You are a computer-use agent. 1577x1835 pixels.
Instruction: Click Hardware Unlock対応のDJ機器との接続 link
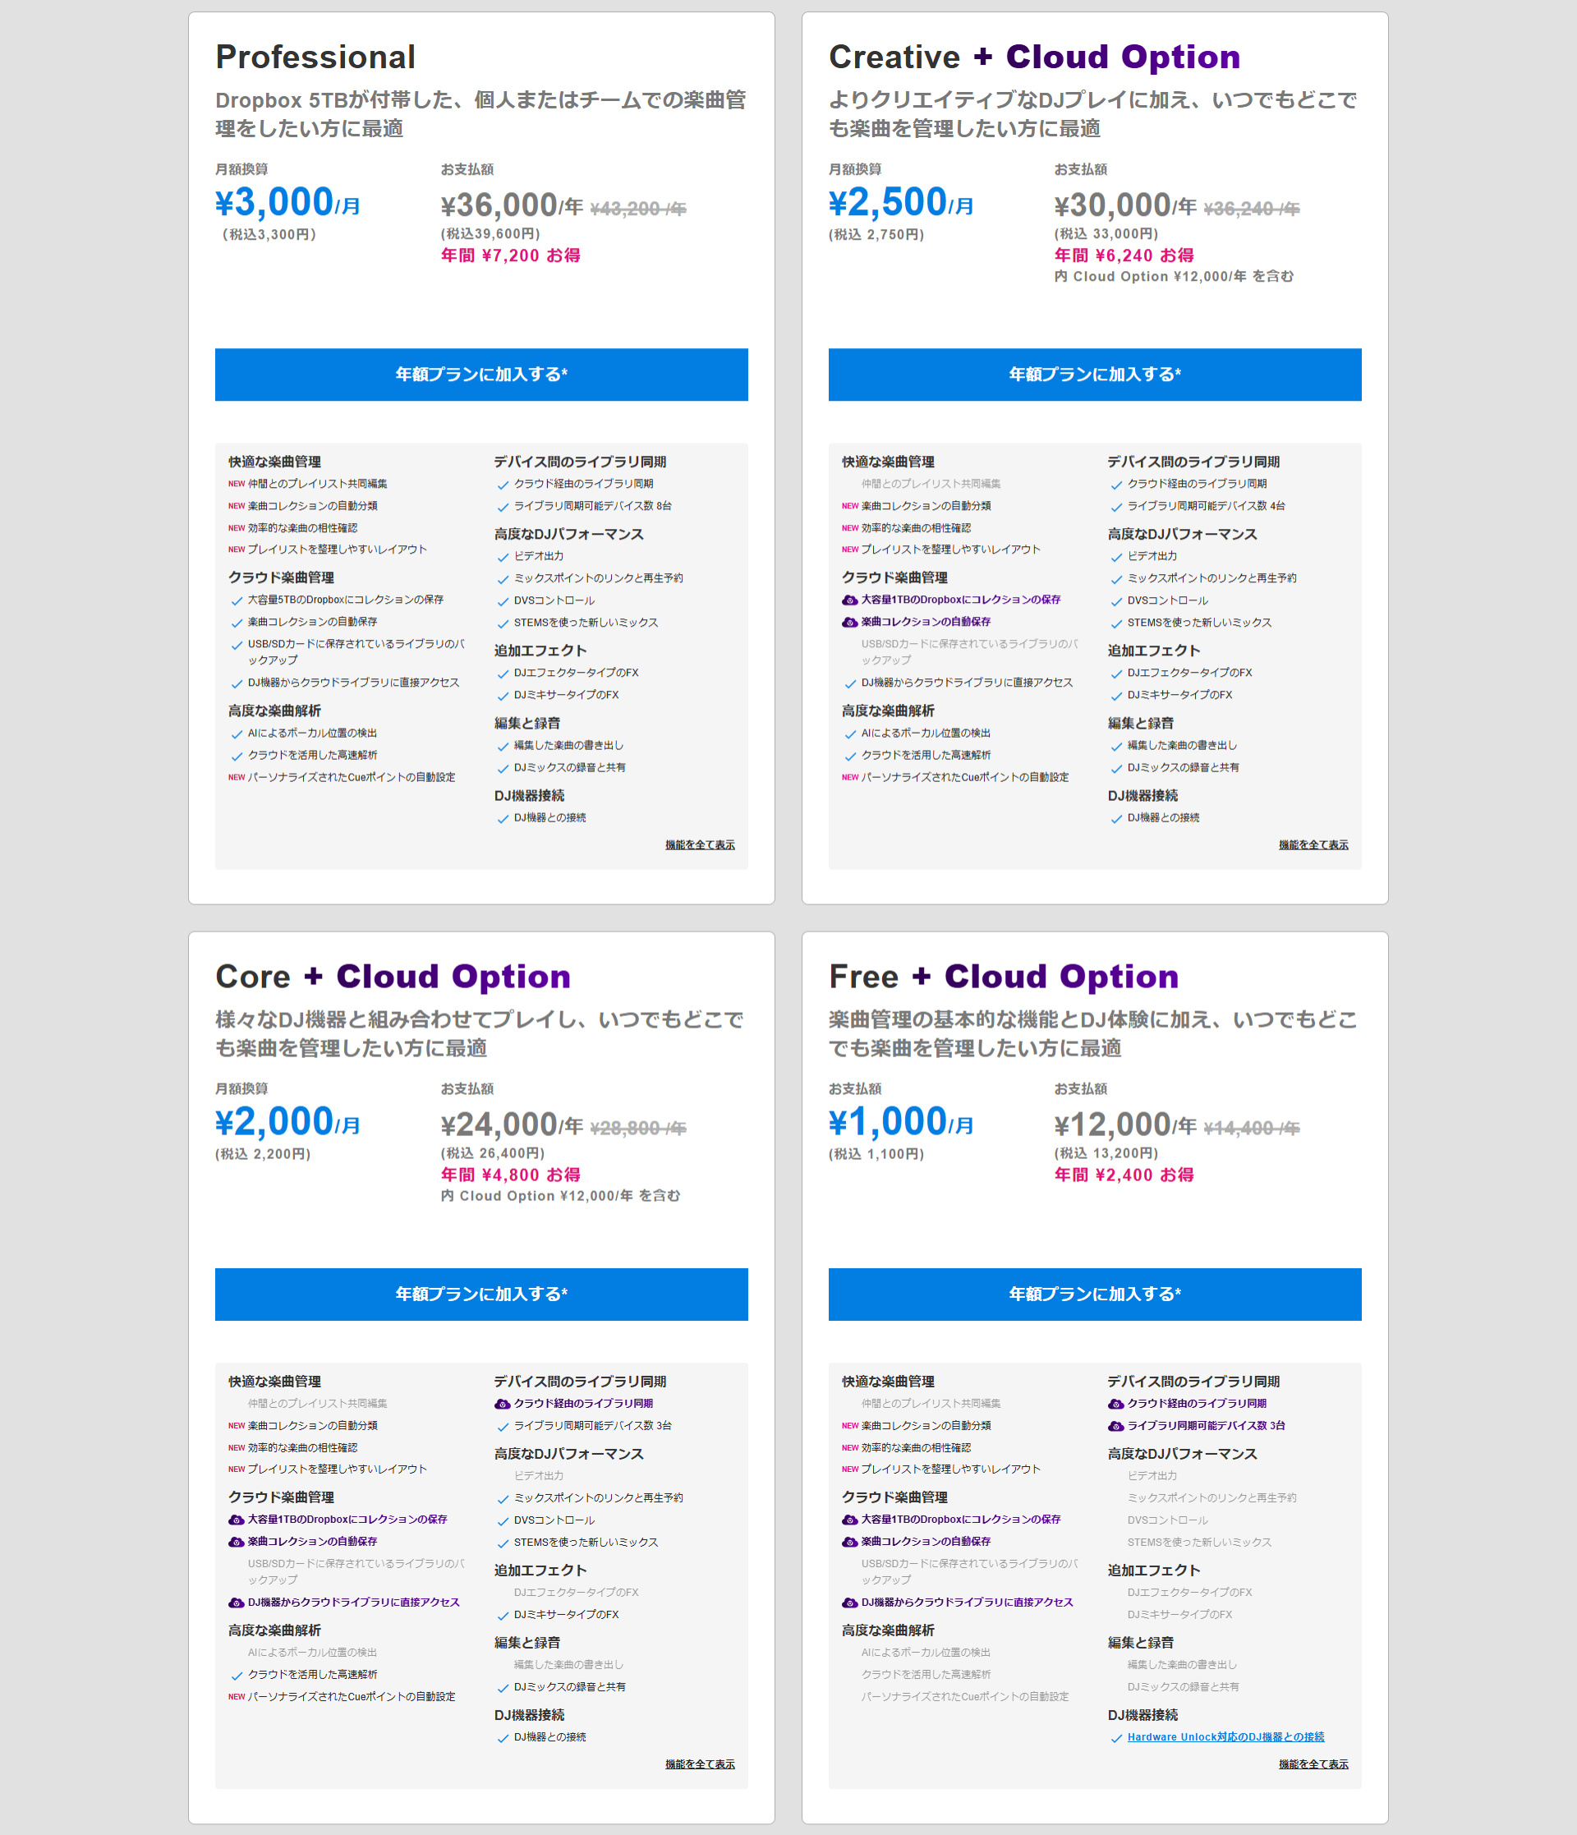[1225, 1736]
